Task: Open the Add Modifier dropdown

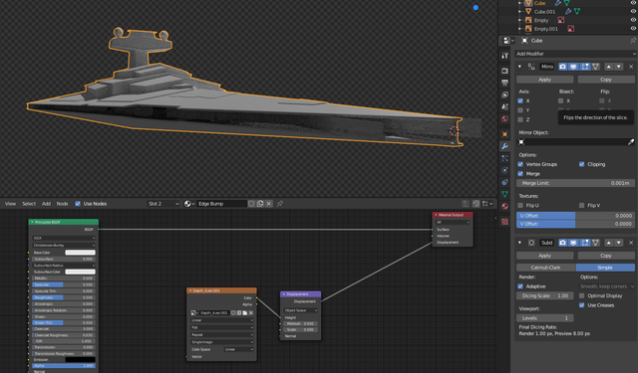Action: 575,54
